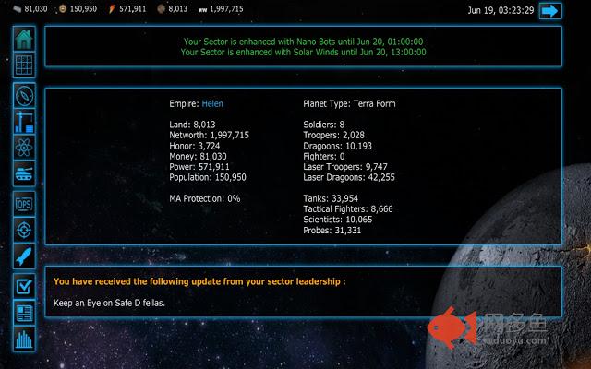
Task: Click 'Networth: 1,997,715' stat line
Action: click(210, 136)
